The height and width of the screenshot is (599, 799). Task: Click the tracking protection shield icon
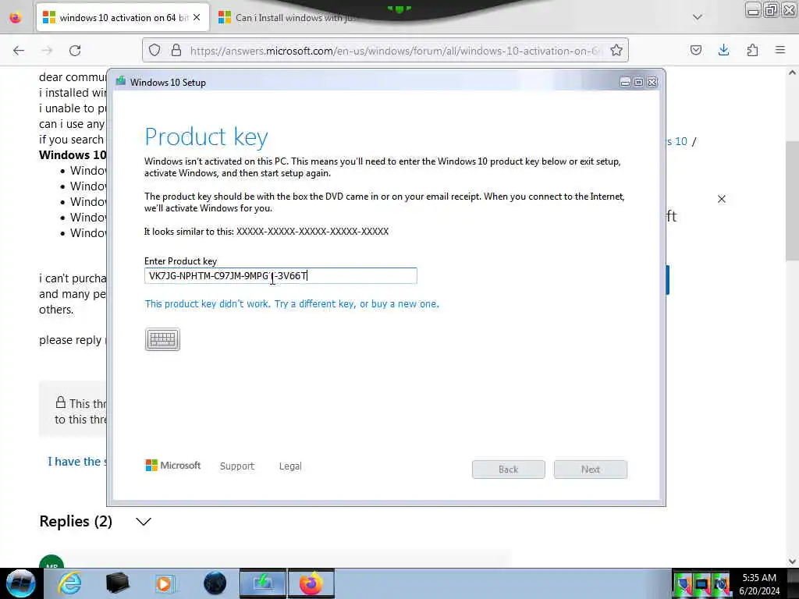point(154,50)
